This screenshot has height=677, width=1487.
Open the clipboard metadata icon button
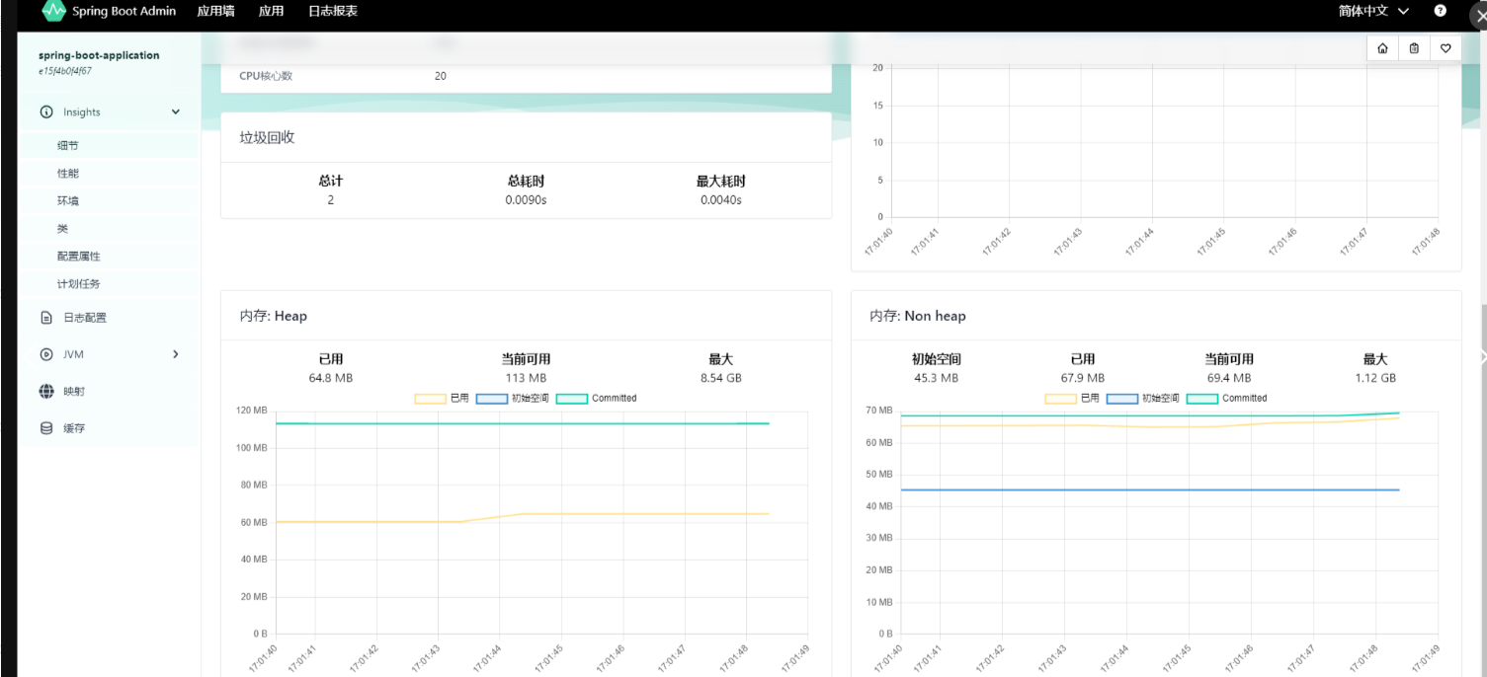coord(1414,48)
